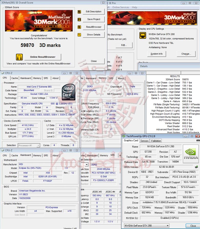Click System Info in 3DMark settings
200x229 pixels.
[156, 54]
